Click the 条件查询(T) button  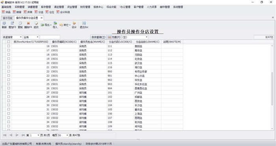pos(98,37)
